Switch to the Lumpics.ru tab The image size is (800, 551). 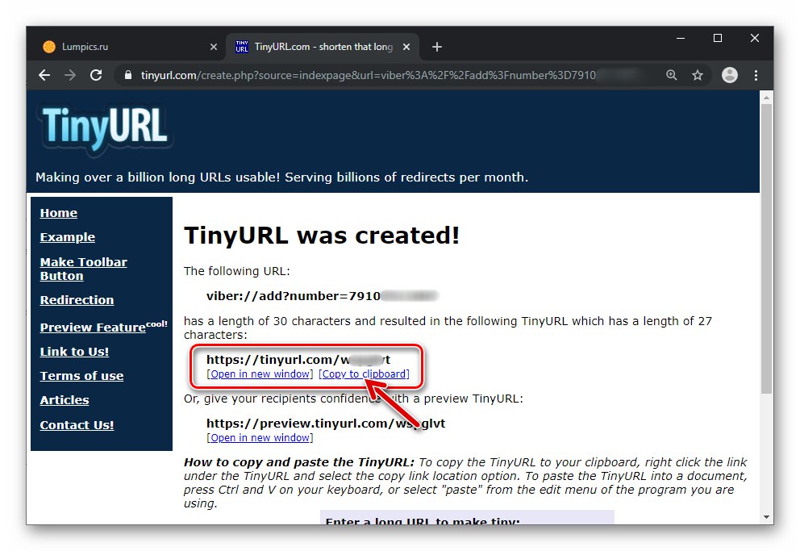coord(131,47)
